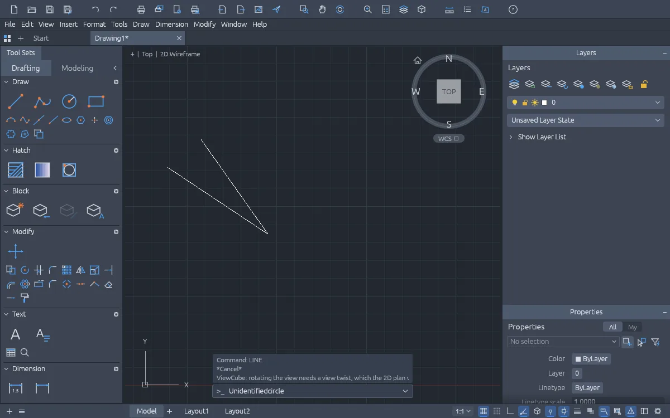Image resolution: width=670 pixels, height=418 pixels.
Task: Select the Arc draw tool
Action: coord(11,120)
